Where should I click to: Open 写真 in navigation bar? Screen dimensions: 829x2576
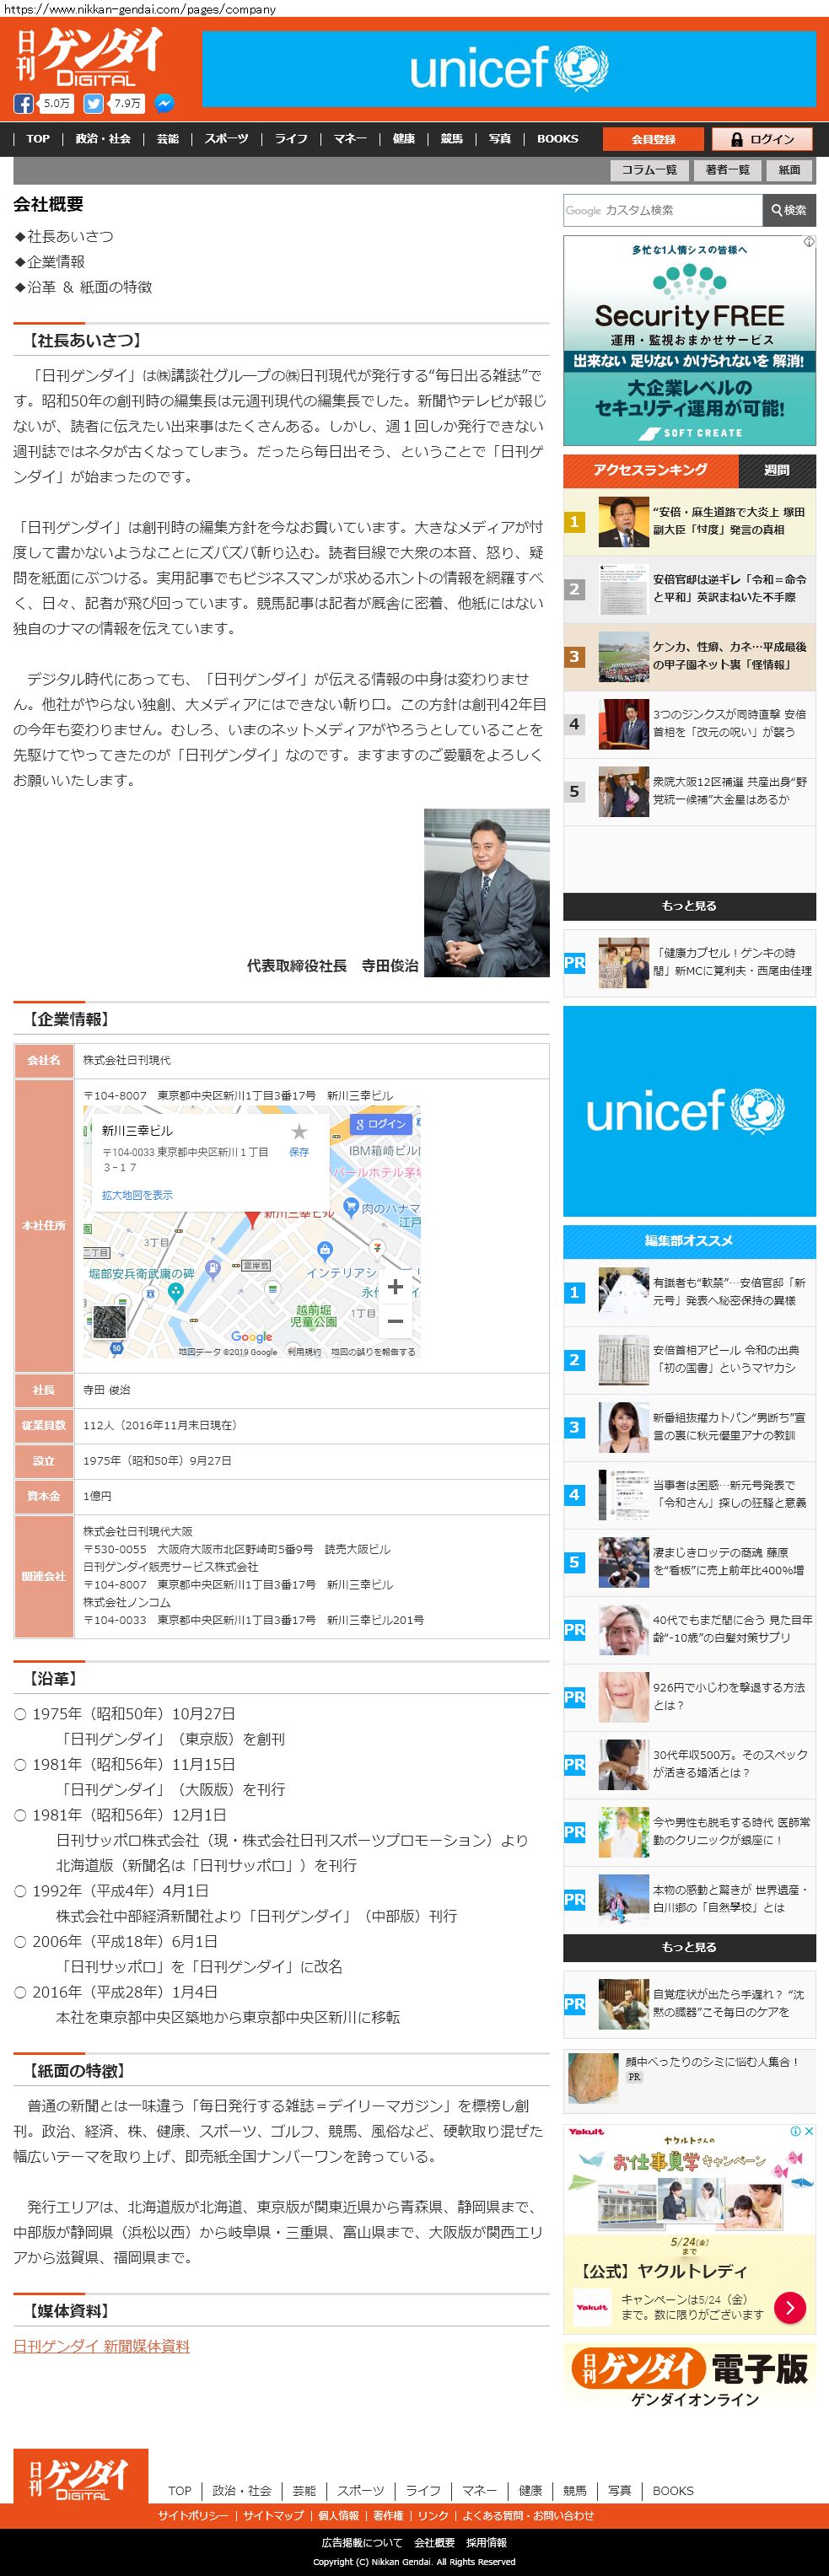[x=500, y=139]
